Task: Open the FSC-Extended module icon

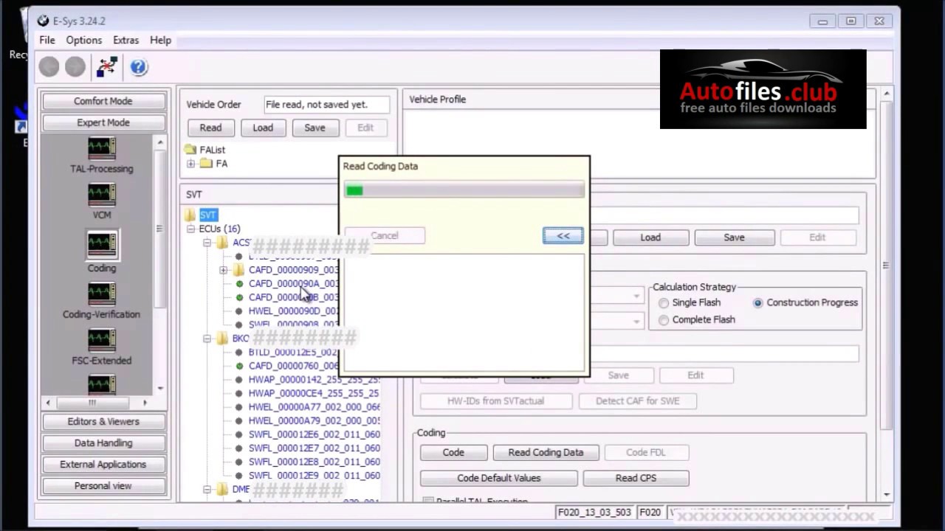Action: pos(101,341)
